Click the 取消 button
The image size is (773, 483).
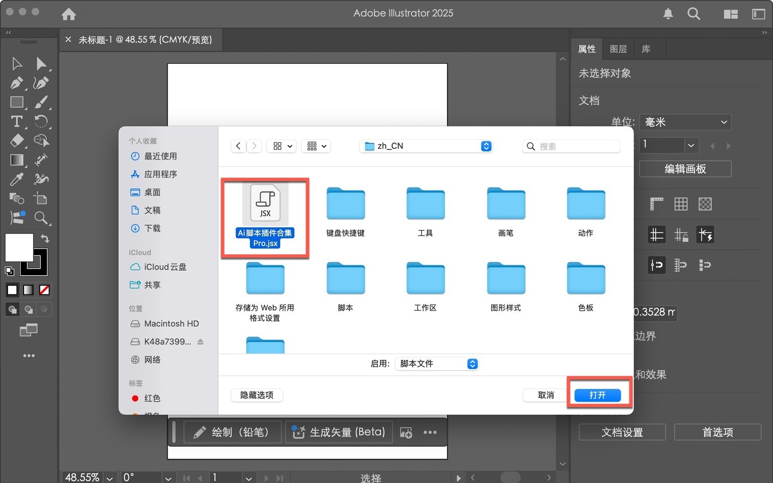pos(546,395)
